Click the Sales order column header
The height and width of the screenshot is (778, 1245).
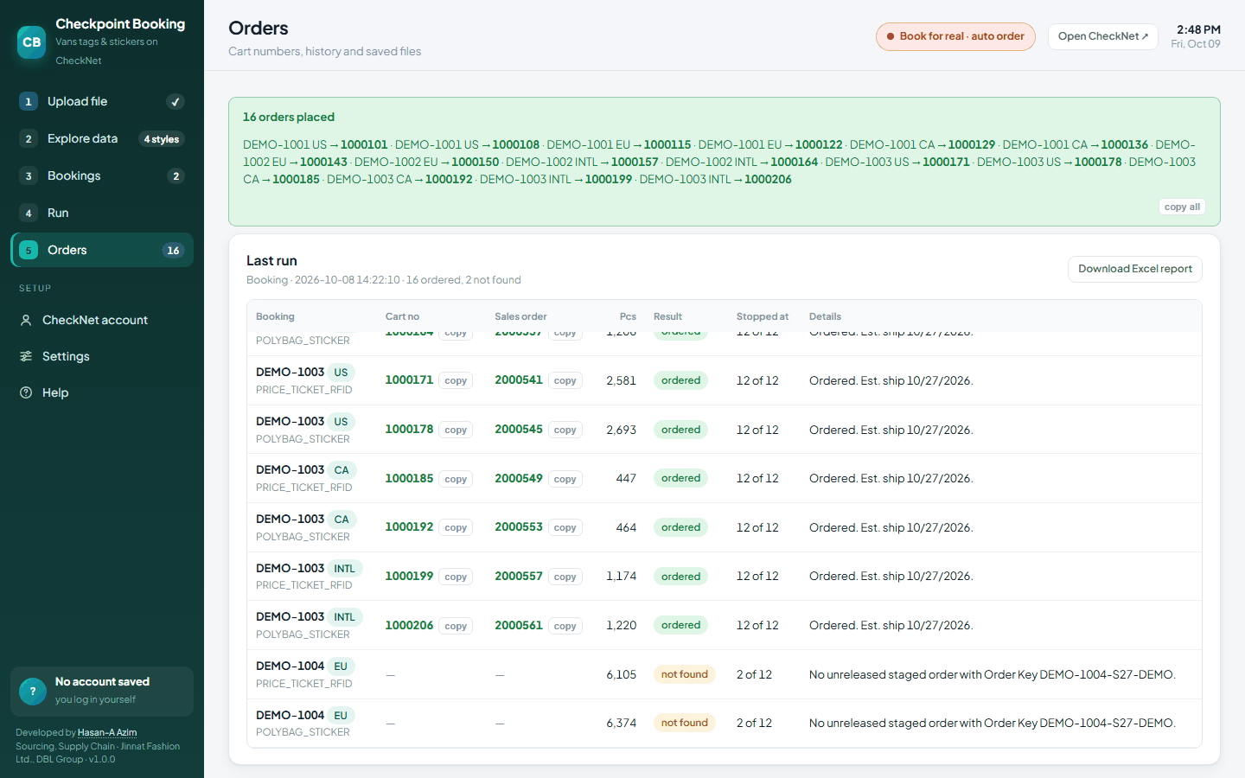coord(520,316)
